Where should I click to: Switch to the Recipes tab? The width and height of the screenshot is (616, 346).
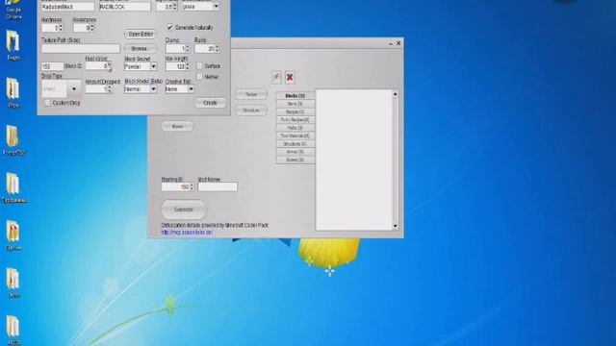pos(295,111)
